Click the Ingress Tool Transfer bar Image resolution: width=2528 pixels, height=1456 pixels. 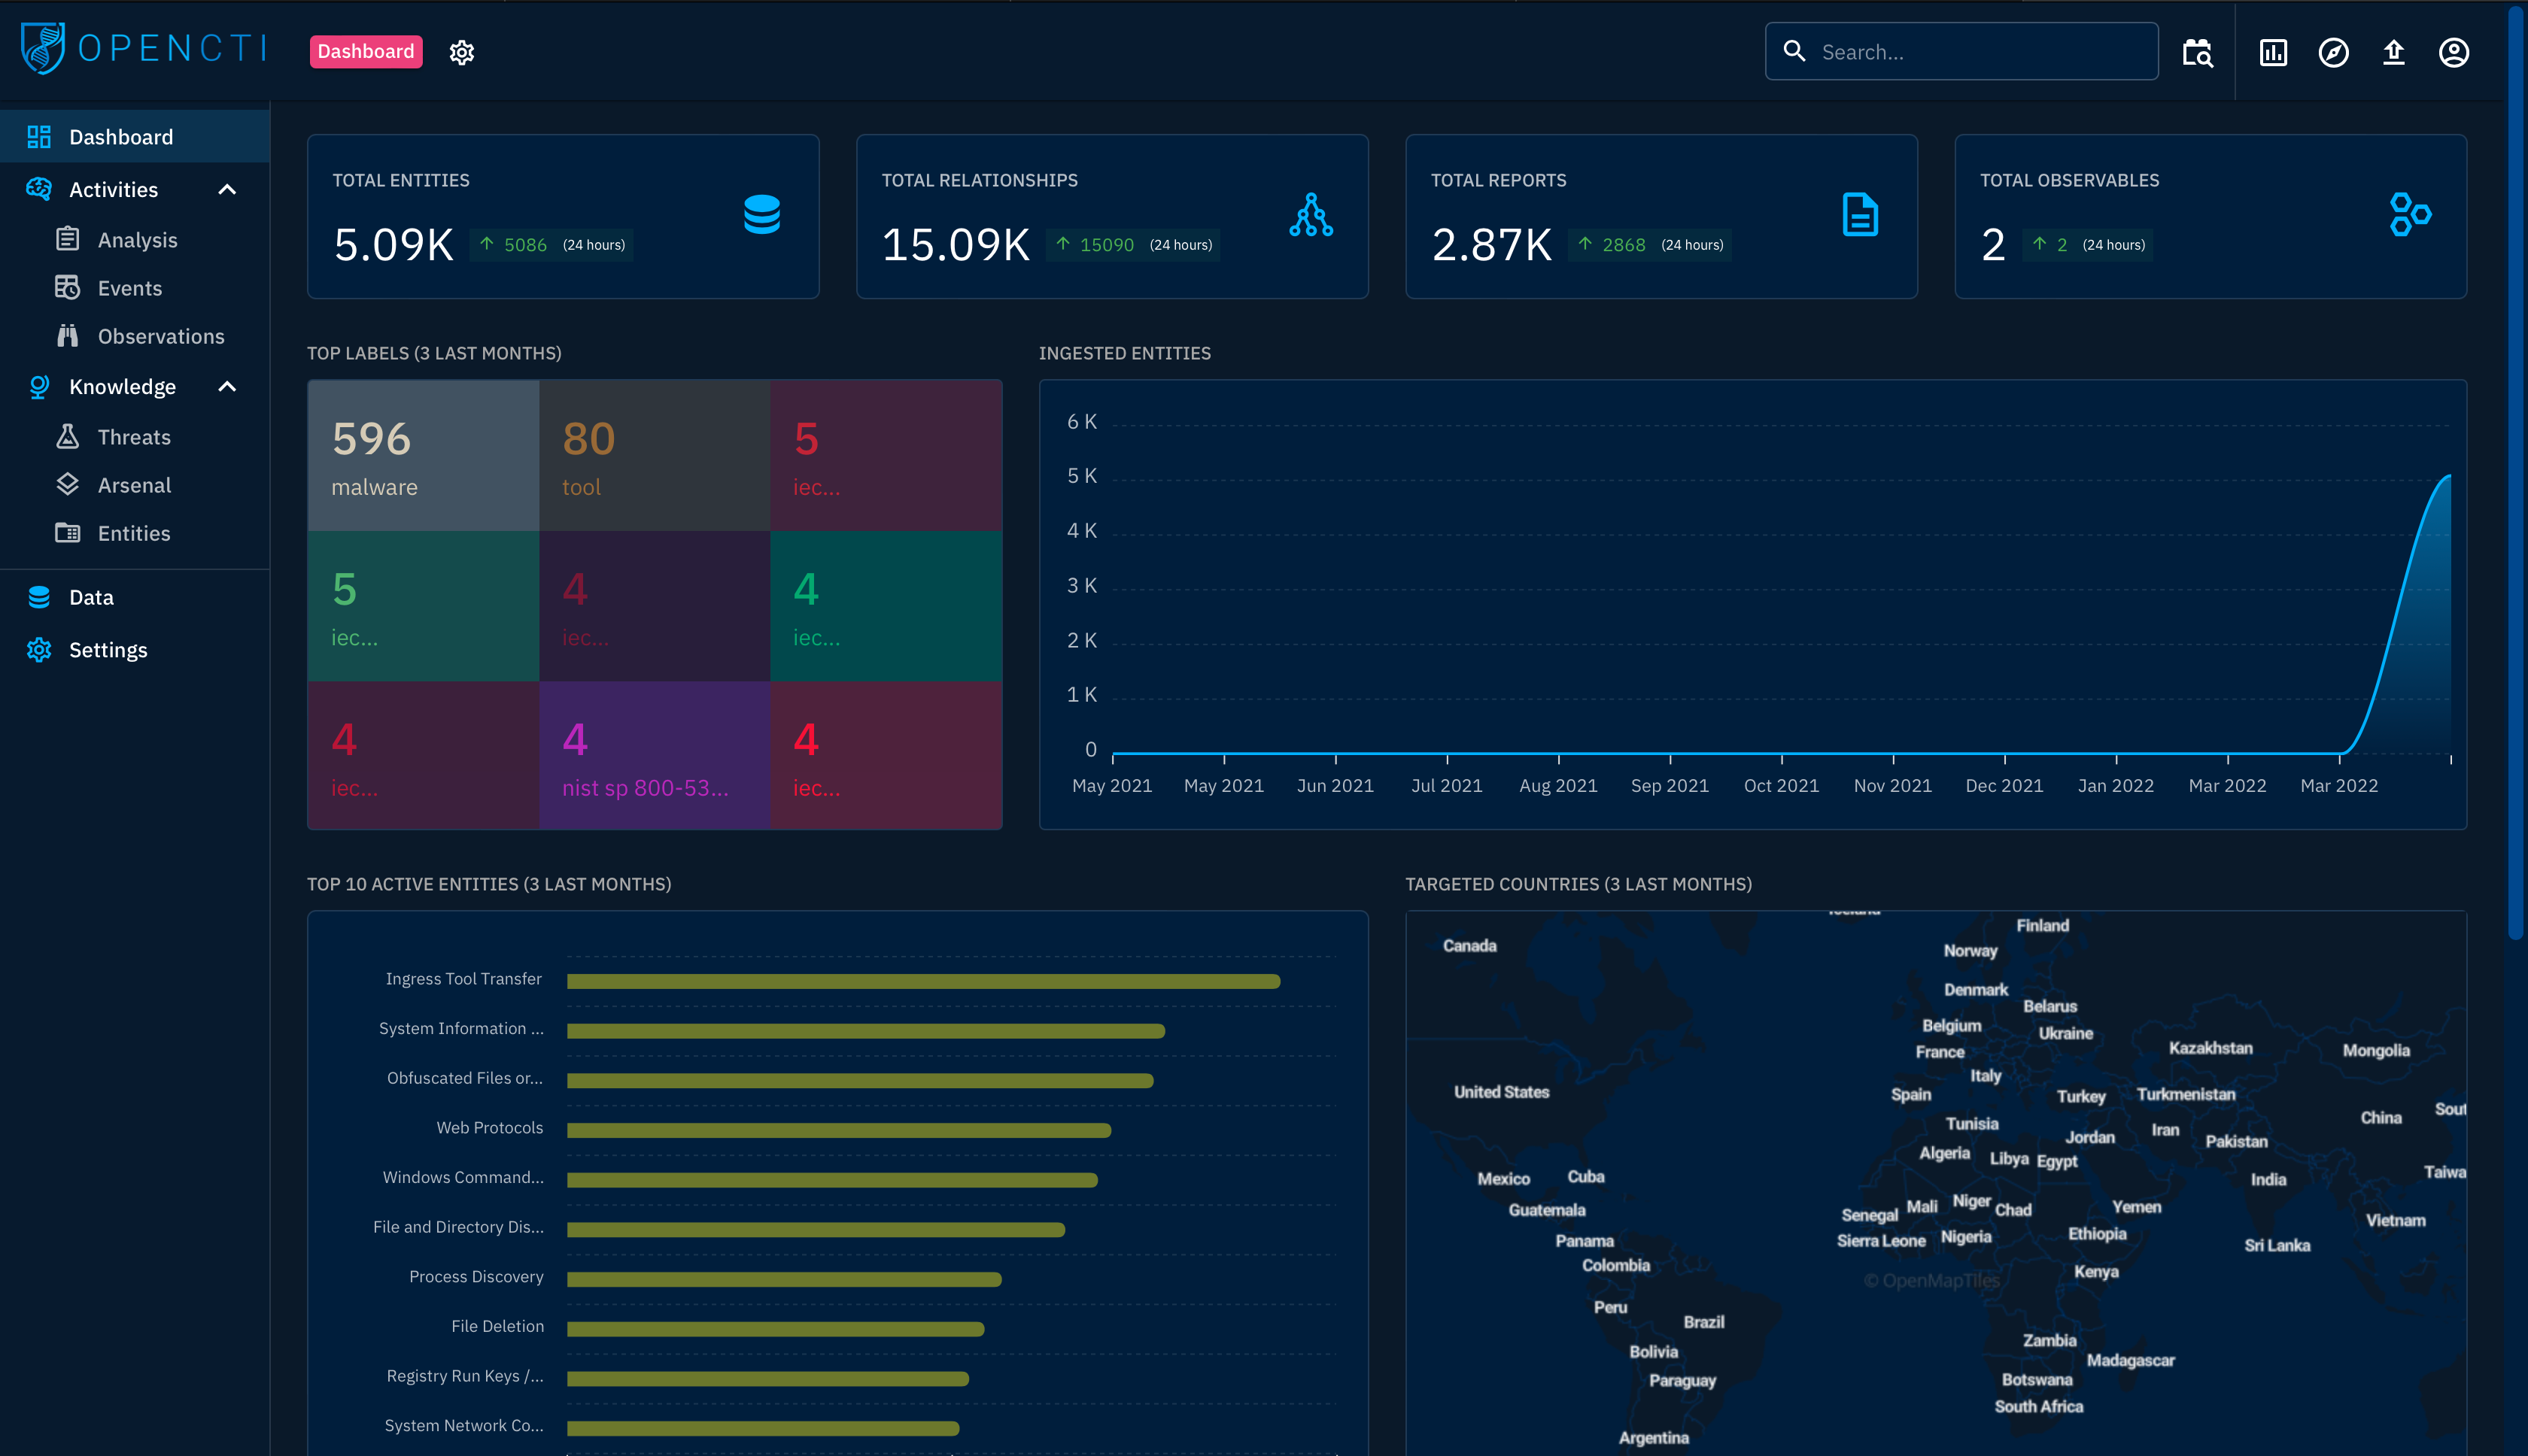[922, 981]
